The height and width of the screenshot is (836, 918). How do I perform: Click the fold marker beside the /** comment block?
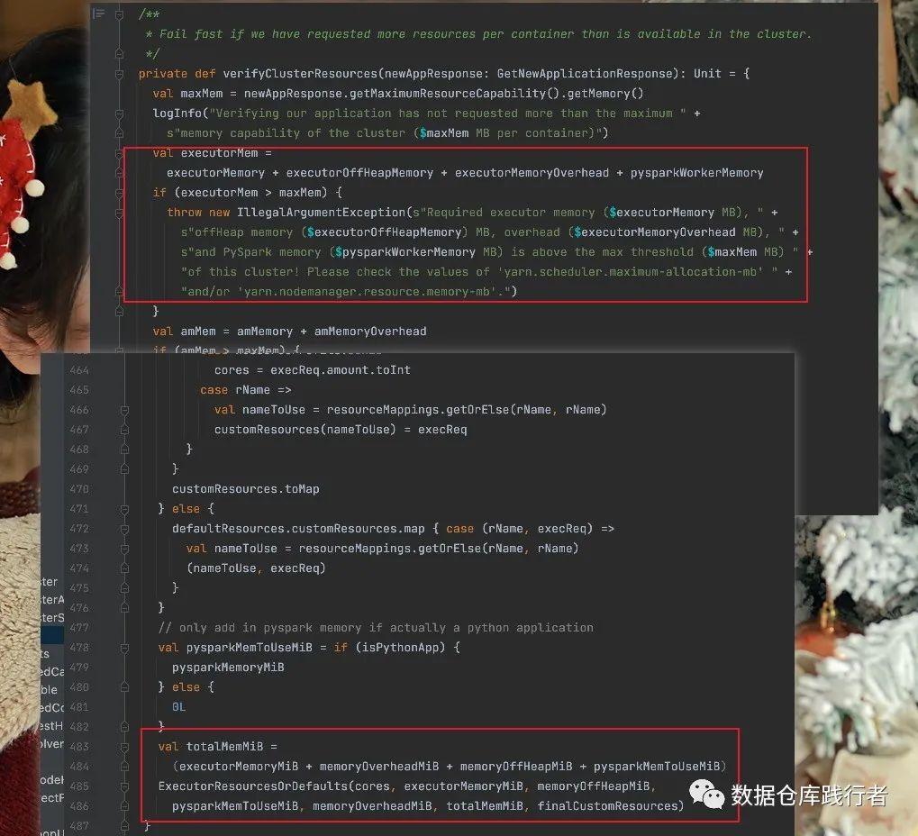119,14
